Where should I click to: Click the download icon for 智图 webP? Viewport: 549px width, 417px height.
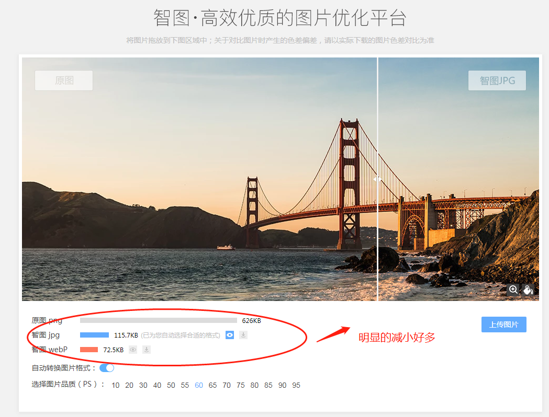click(x=146, y=350)
